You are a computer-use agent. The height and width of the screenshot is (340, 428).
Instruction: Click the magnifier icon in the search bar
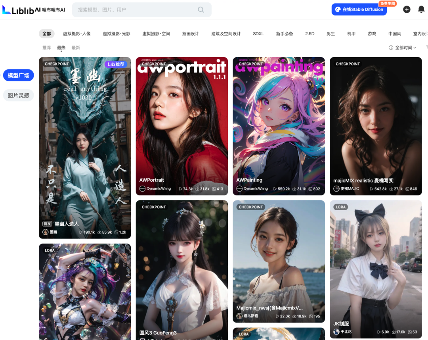[x=201, y=10]
